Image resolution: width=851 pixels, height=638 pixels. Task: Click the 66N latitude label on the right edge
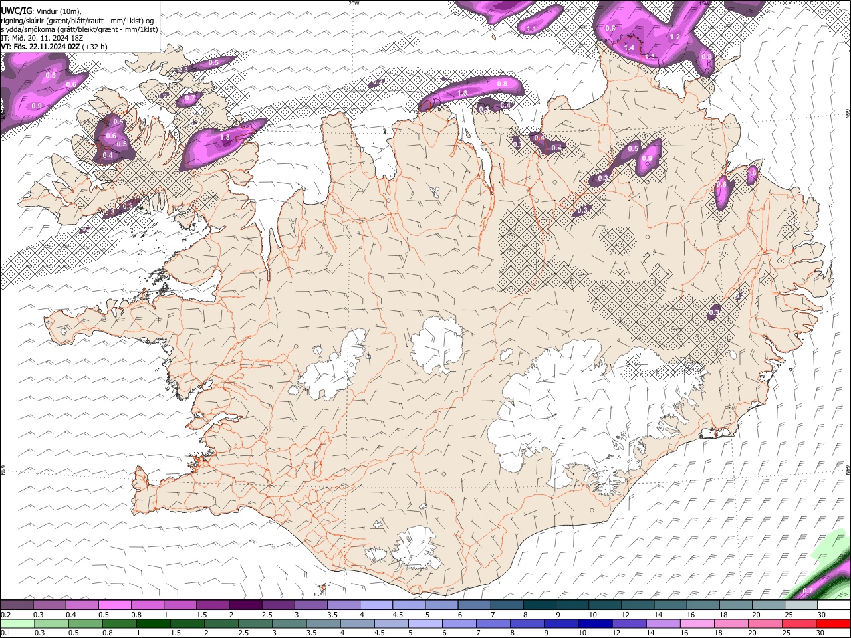coord(848,114)
